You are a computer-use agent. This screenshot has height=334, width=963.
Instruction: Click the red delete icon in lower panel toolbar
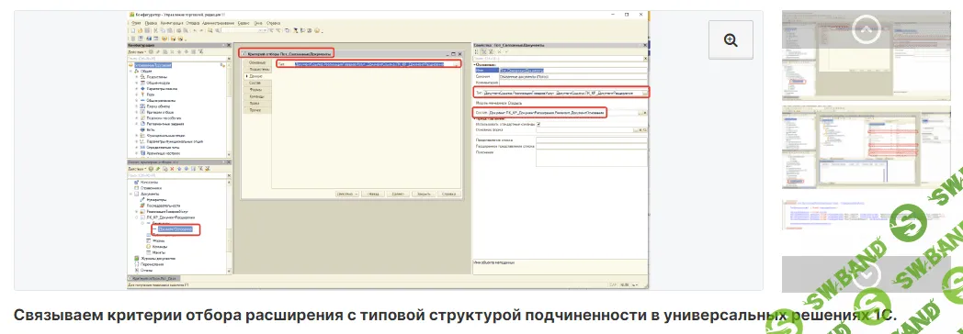pos(172,169)
